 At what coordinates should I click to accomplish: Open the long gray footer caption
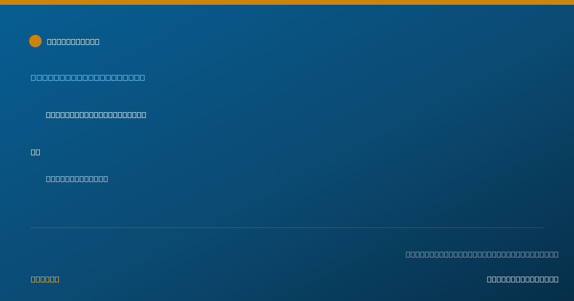[x=482, y=254]
